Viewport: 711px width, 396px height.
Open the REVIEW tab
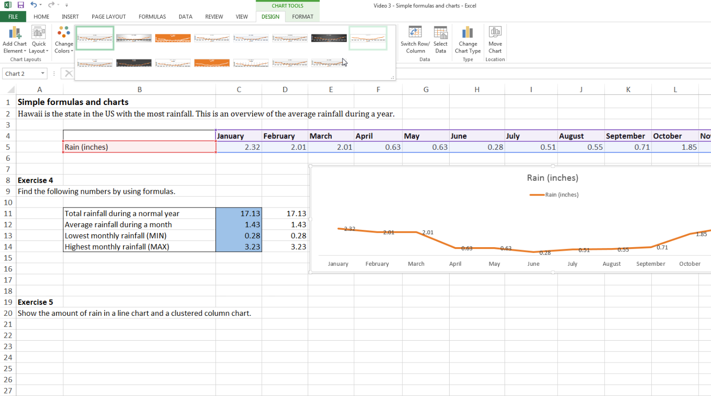[214, 17]
